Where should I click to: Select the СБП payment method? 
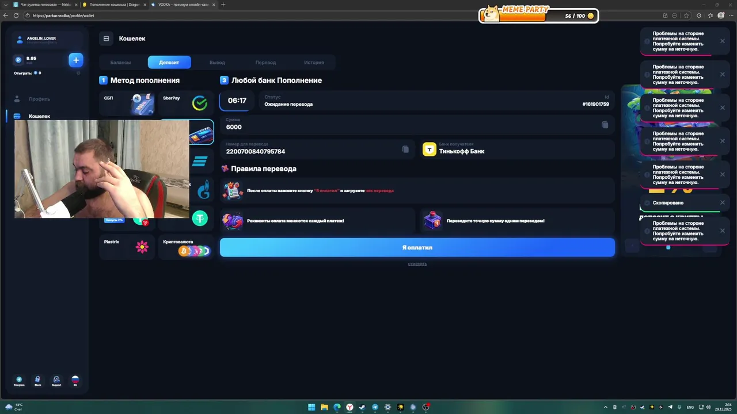pos(127,103)
